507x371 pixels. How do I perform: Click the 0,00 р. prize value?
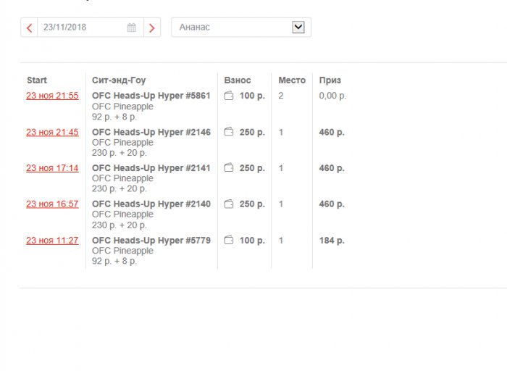[x=332, y=96]
